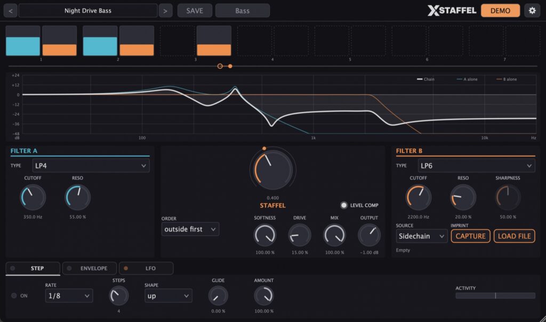
Task: Click the ACTIVITY meter bar
Action: (x=495, y=295)
